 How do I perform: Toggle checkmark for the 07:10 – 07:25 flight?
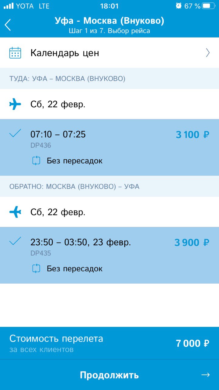15,133
